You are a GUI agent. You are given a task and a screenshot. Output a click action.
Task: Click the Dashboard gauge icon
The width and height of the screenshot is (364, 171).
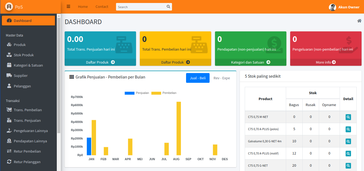(x=9, y=21)
